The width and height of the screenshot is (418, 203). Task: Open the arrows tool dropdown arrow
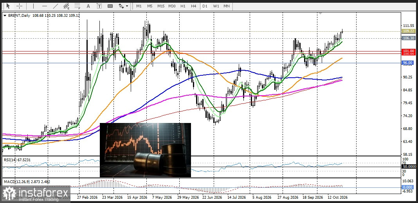click(x=127, y=5)
